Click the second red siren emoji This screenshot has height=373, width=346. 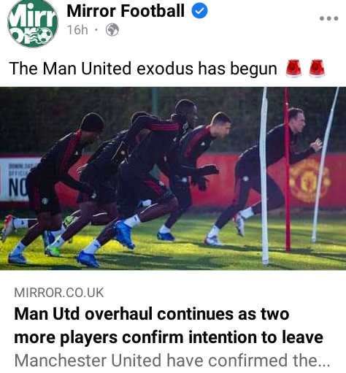click(317, 69)
